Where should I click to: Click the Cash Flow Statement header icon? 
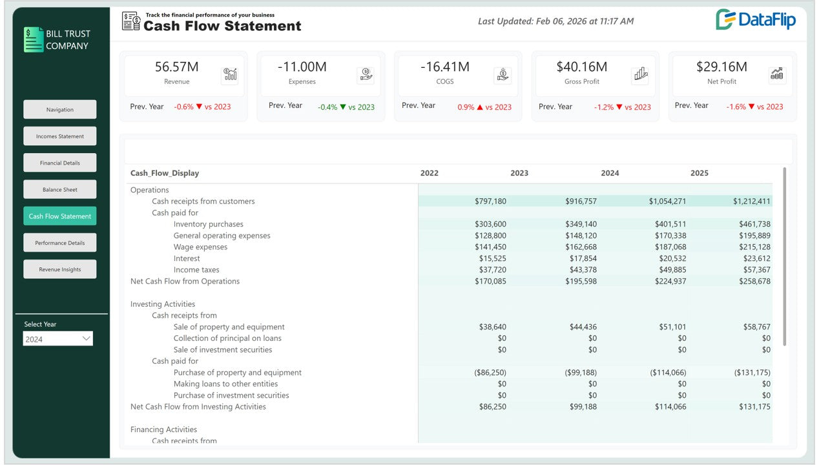coord(131,21)
